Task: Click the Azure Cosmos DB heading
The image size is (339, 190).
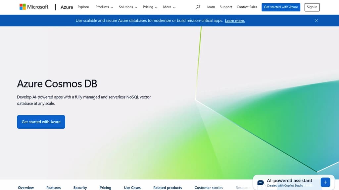Action: tap(57, 83)
